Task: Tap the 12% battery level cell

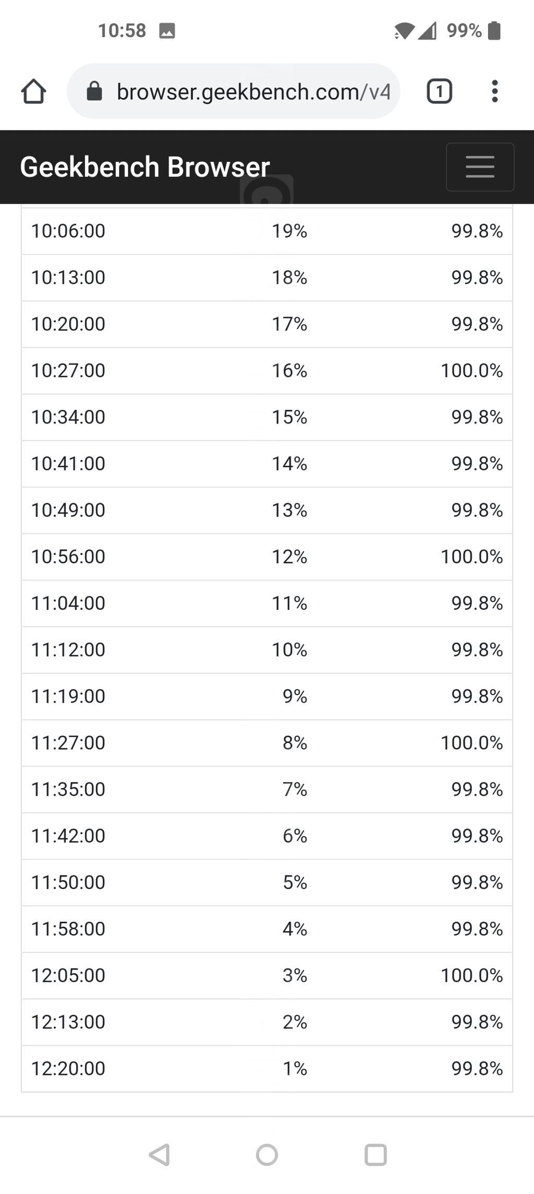Action: (289, 557)
